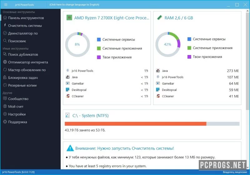Click the green RAM stick icon
250x175 pixels.
click(x=159, y=17)
